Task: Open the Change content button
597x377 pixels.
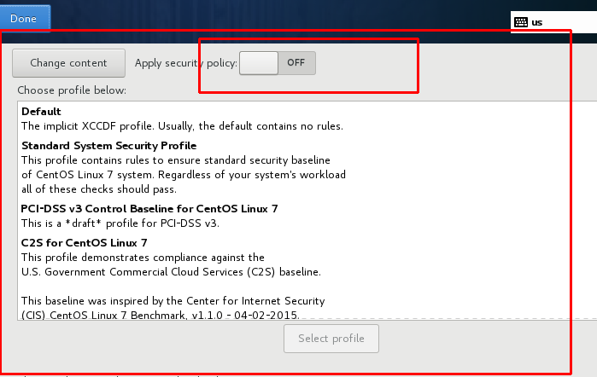Action: pos(68,63)
